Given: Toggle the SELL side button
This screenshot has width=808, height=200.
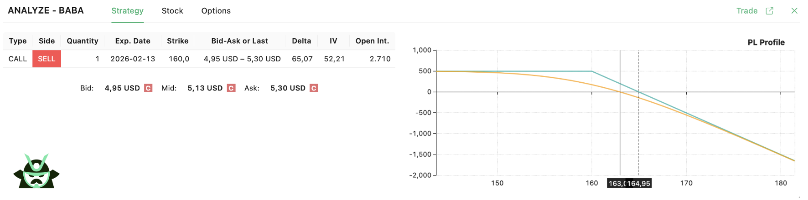Looking at the screenshot, I should pos(47,59).
